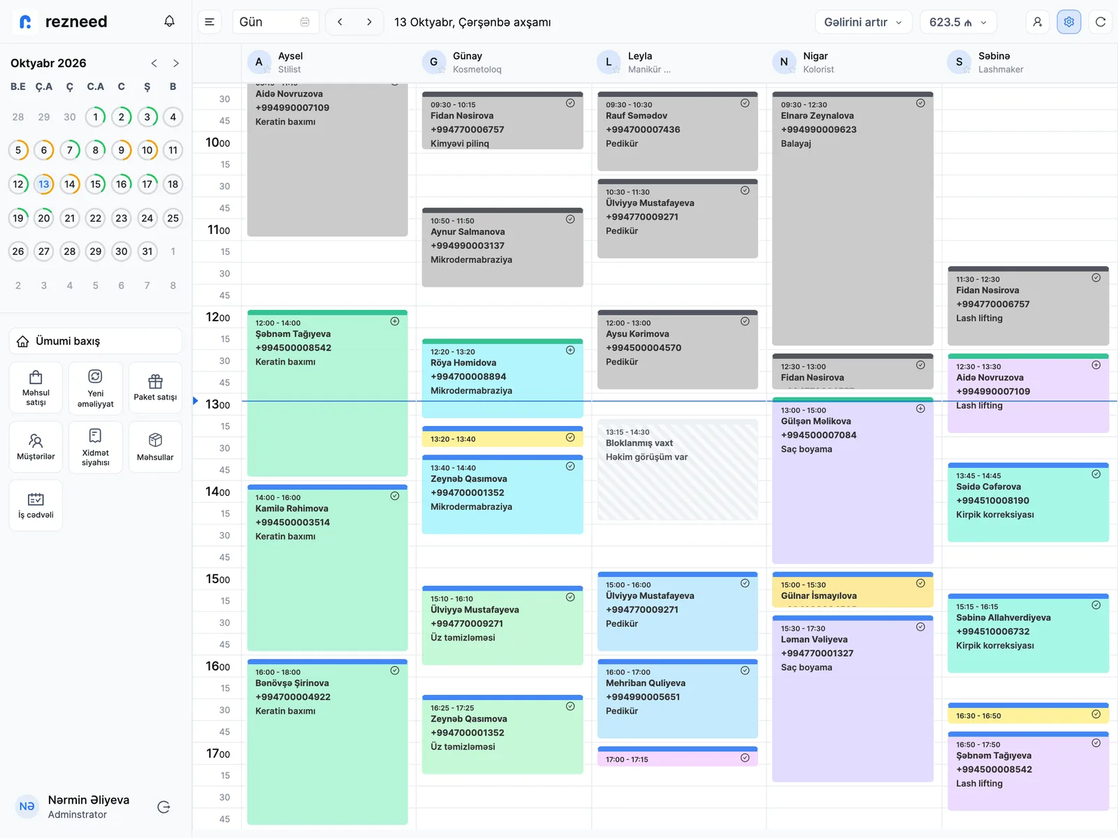Refresh the schedule view

[x=1101, y=22]
